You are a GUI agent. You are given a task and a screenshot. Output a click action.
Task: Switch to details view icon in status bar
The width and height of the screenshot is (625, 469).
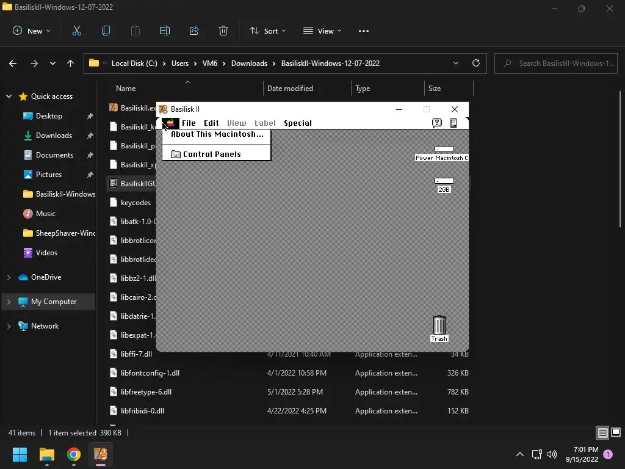pos(602,432)
